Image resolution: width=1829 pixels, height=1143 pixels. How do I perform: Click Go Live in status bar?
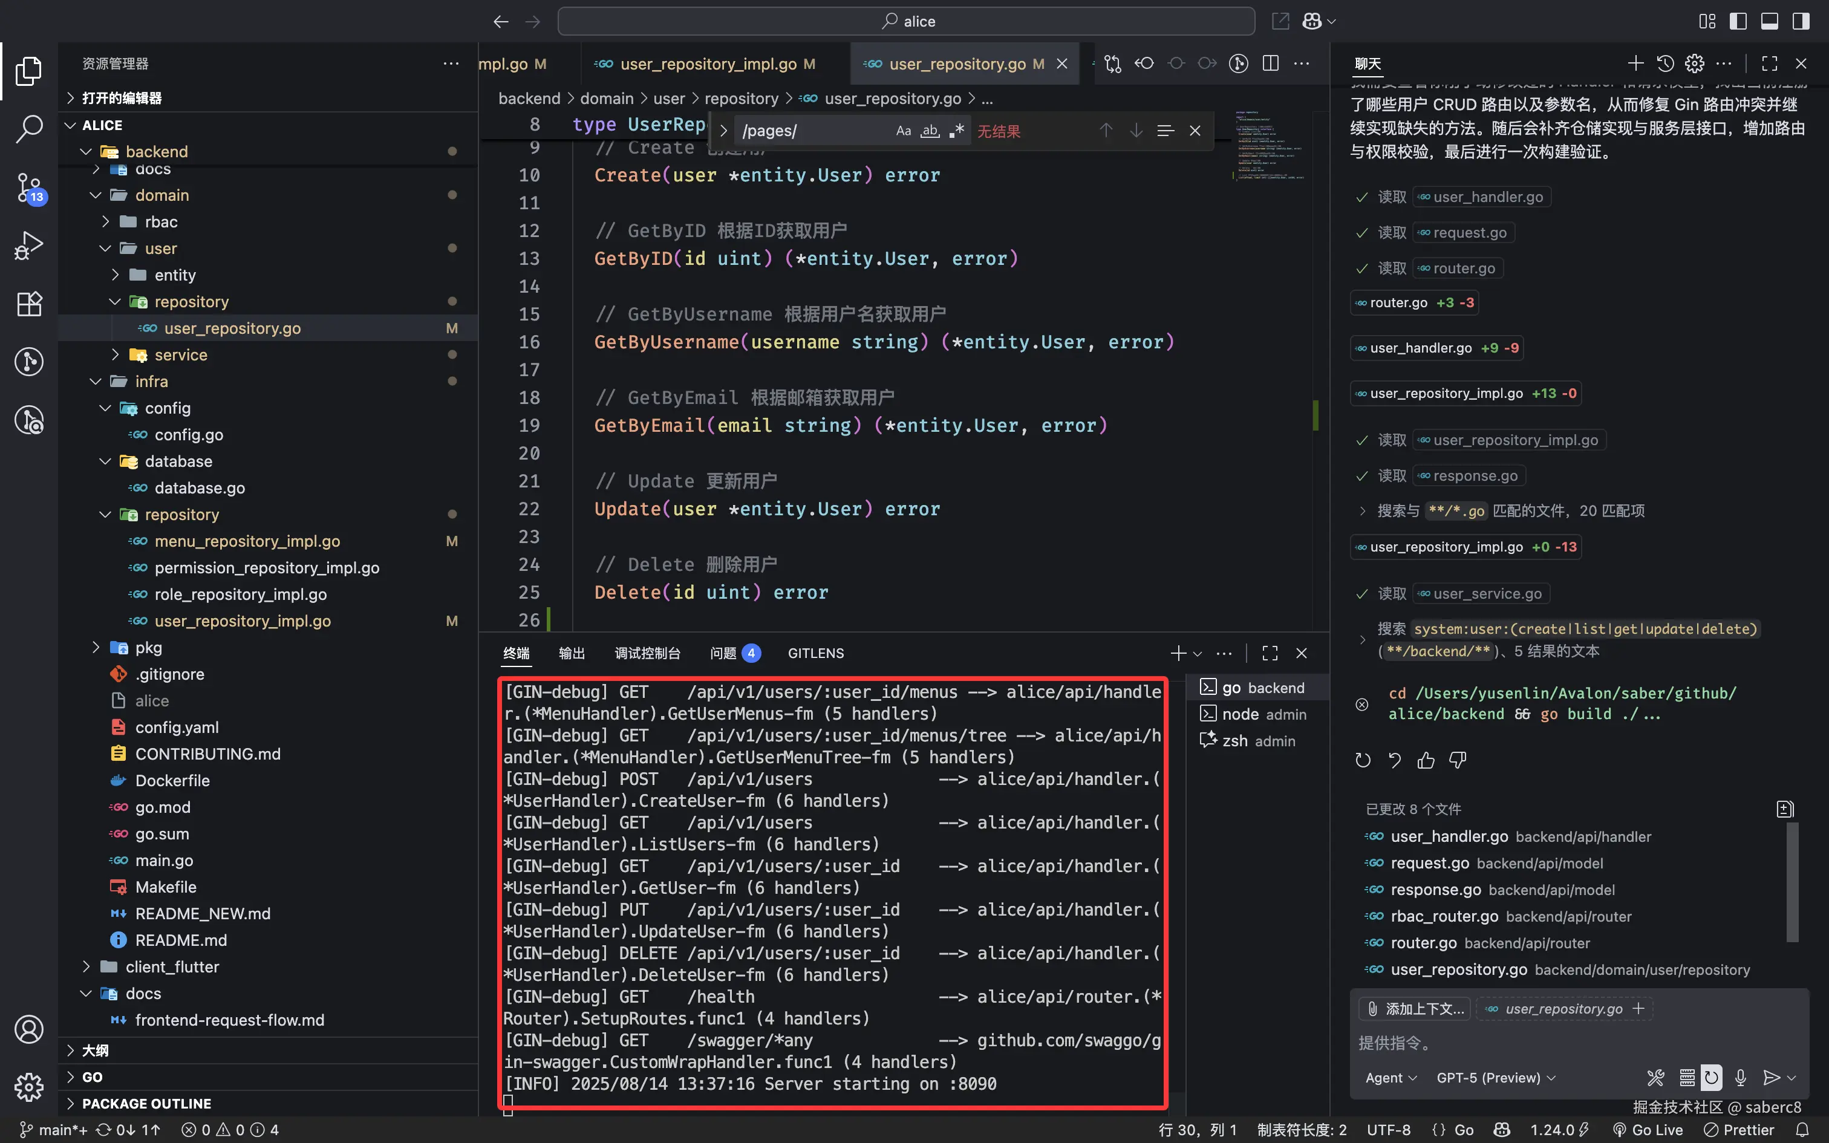(x=1648, y=1130)
